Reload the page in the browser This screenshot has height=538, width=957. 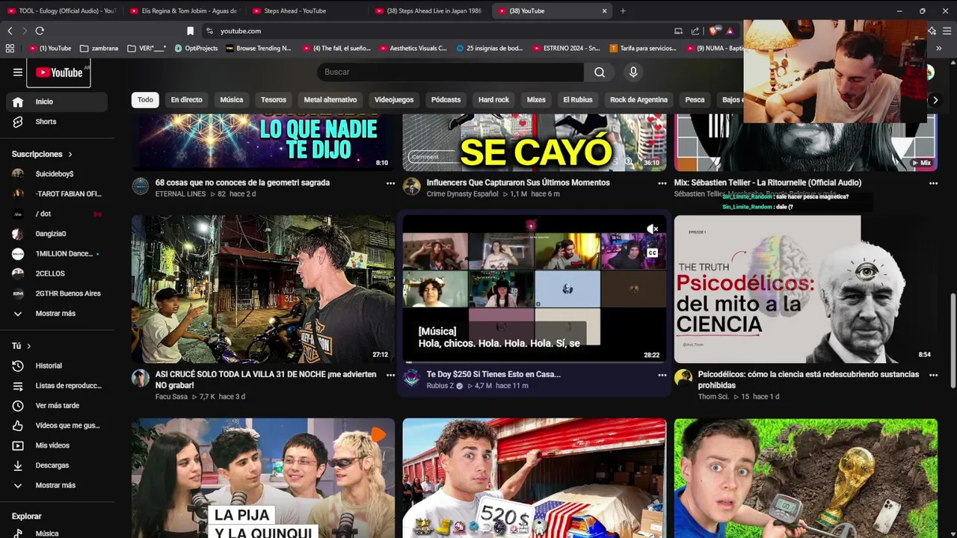[40, 31]
